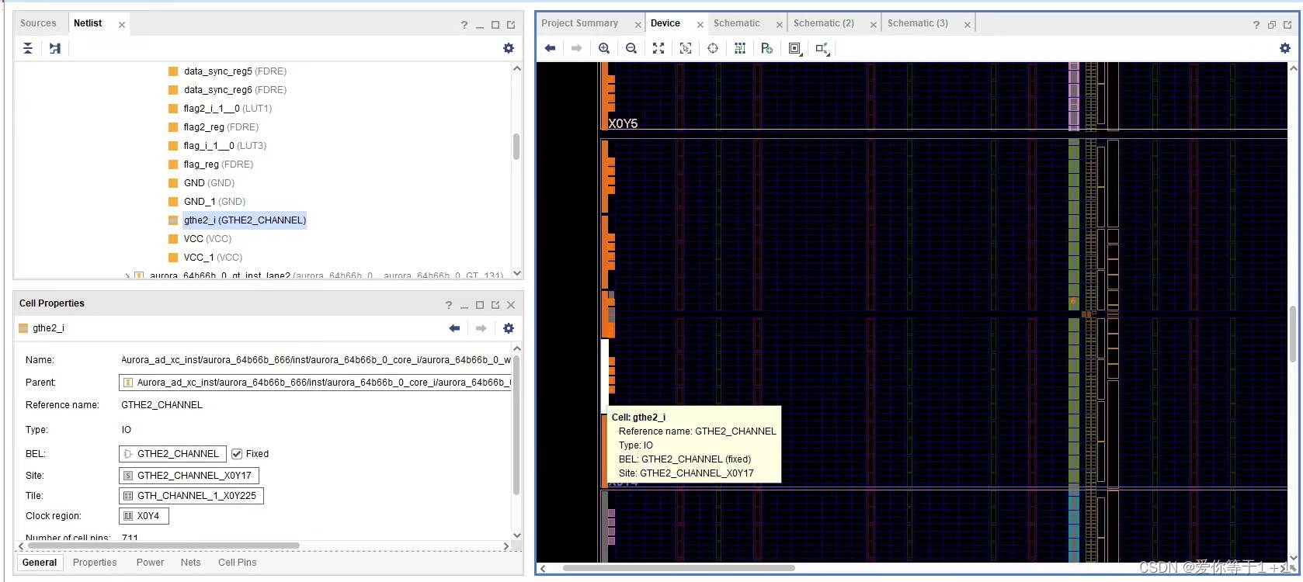Select data_sync_reg5 (FDRE) cell
This screenshot has width=1303, height=582.
(235, 71)
